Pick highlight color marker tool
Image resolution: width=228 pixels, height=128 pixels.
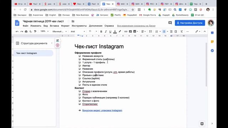pyautogui.click(x=120, y=32)
